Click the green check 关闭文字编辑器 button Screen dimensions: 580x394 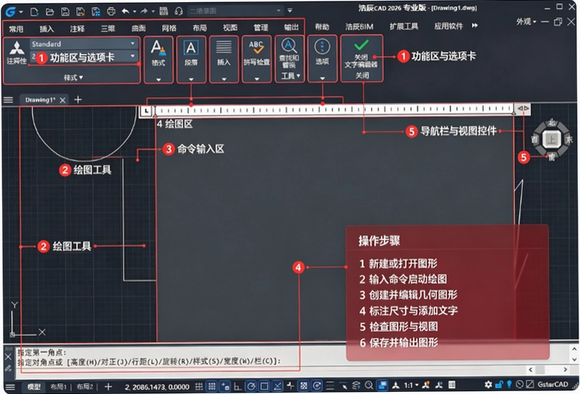(x=361, y=54)
